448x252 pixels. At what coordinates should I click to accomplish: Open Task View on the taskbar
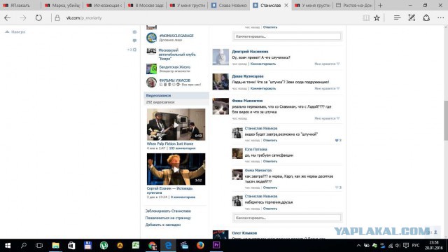[39, 246]
